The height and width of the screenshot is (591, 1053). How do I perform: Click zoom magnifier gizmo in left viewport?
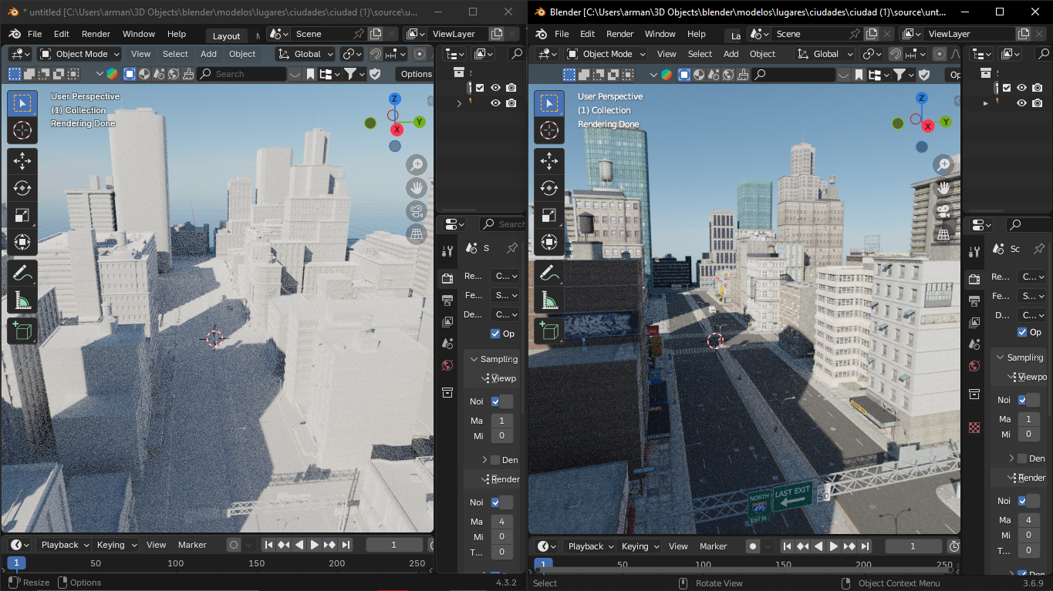tap(417, 165)
